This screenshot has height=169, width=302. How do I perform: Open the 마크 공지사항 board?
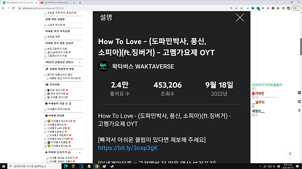pos(58,94)
